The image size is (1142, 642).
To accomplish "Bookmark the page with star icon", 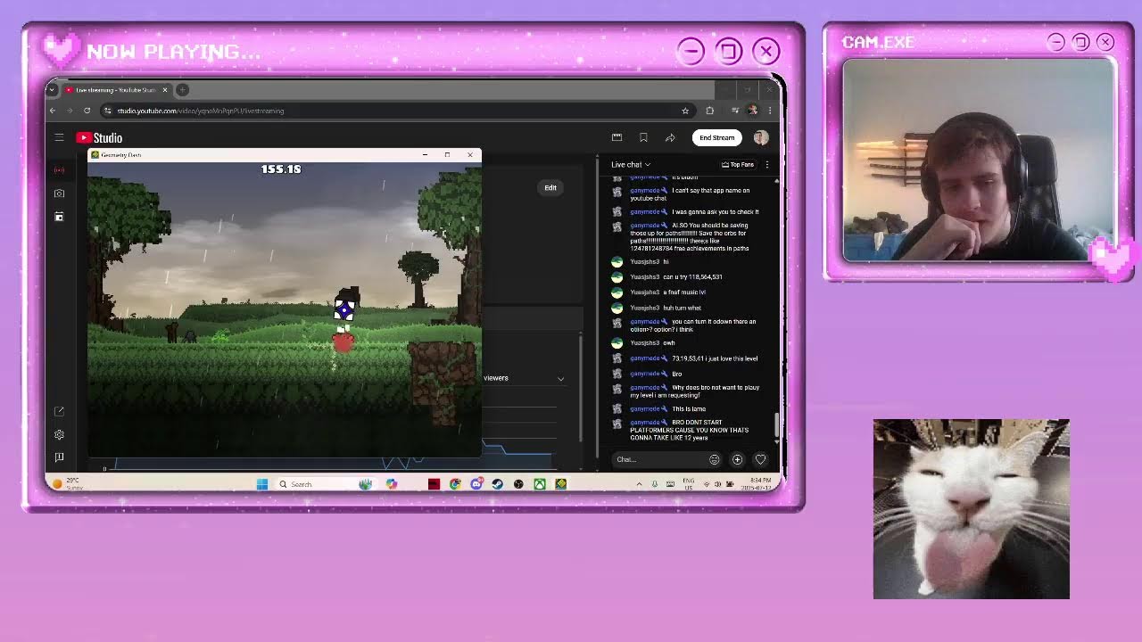I will tap(685, 111).
